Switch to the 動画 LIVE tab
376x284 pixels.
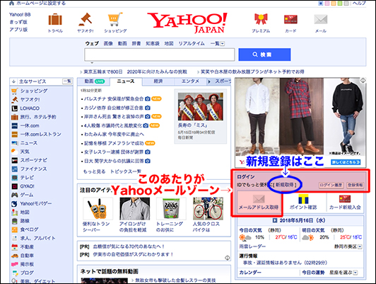(94, 81)
